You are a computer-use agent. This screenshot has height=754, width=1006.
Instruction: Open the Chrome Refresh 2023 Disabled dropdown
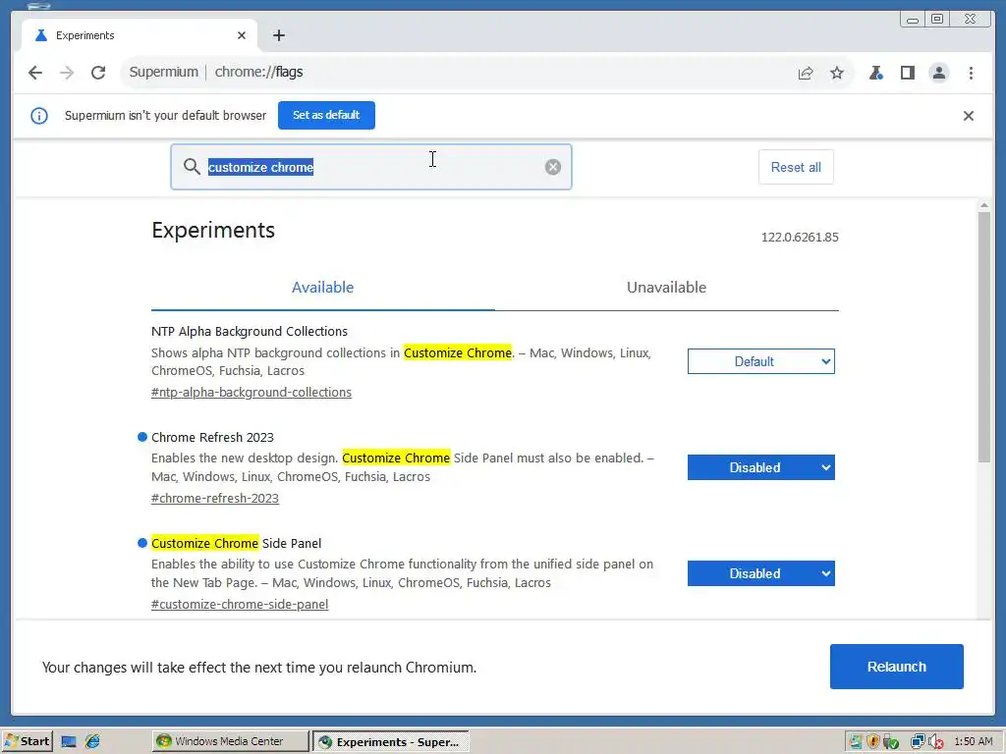click(761, 467)
